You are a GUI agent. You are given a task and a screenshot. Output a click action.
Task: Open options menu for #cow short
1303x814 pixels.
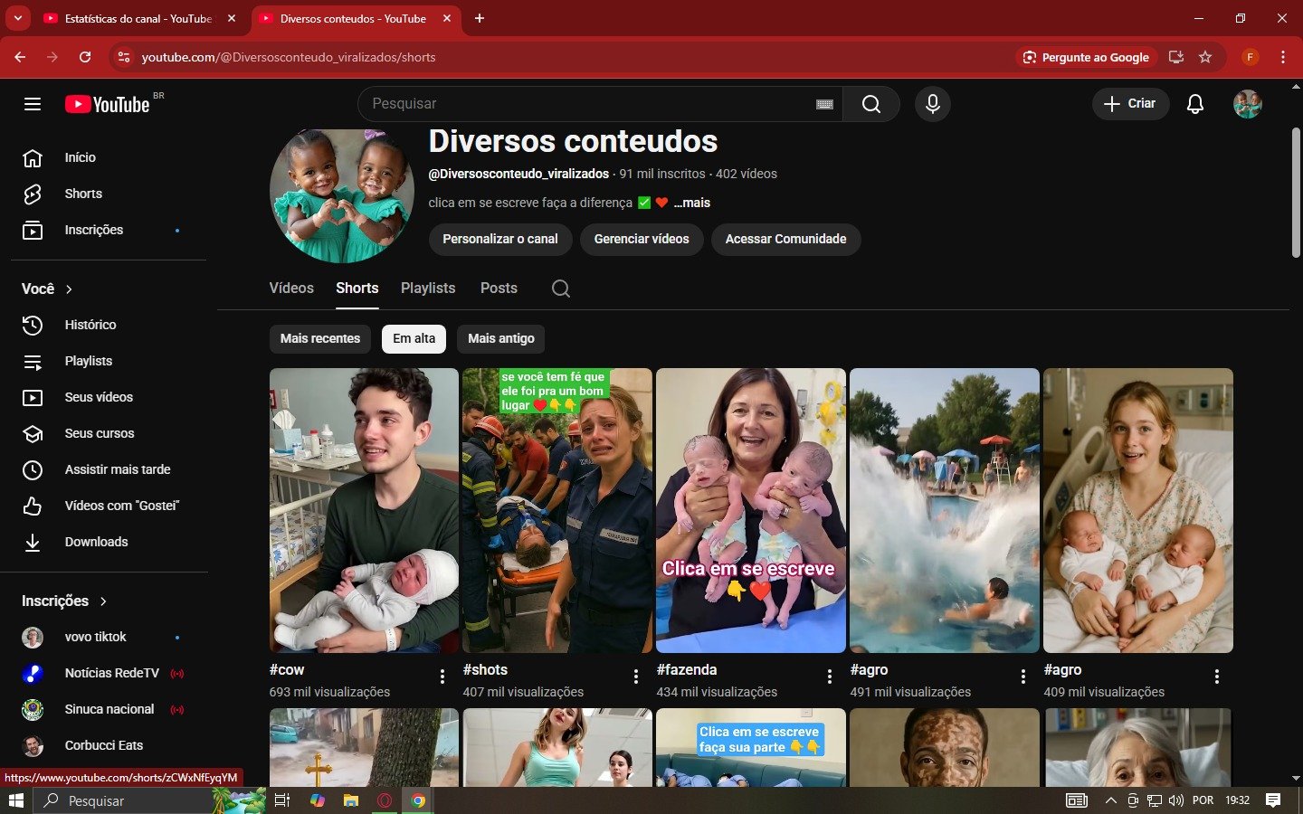442,677
